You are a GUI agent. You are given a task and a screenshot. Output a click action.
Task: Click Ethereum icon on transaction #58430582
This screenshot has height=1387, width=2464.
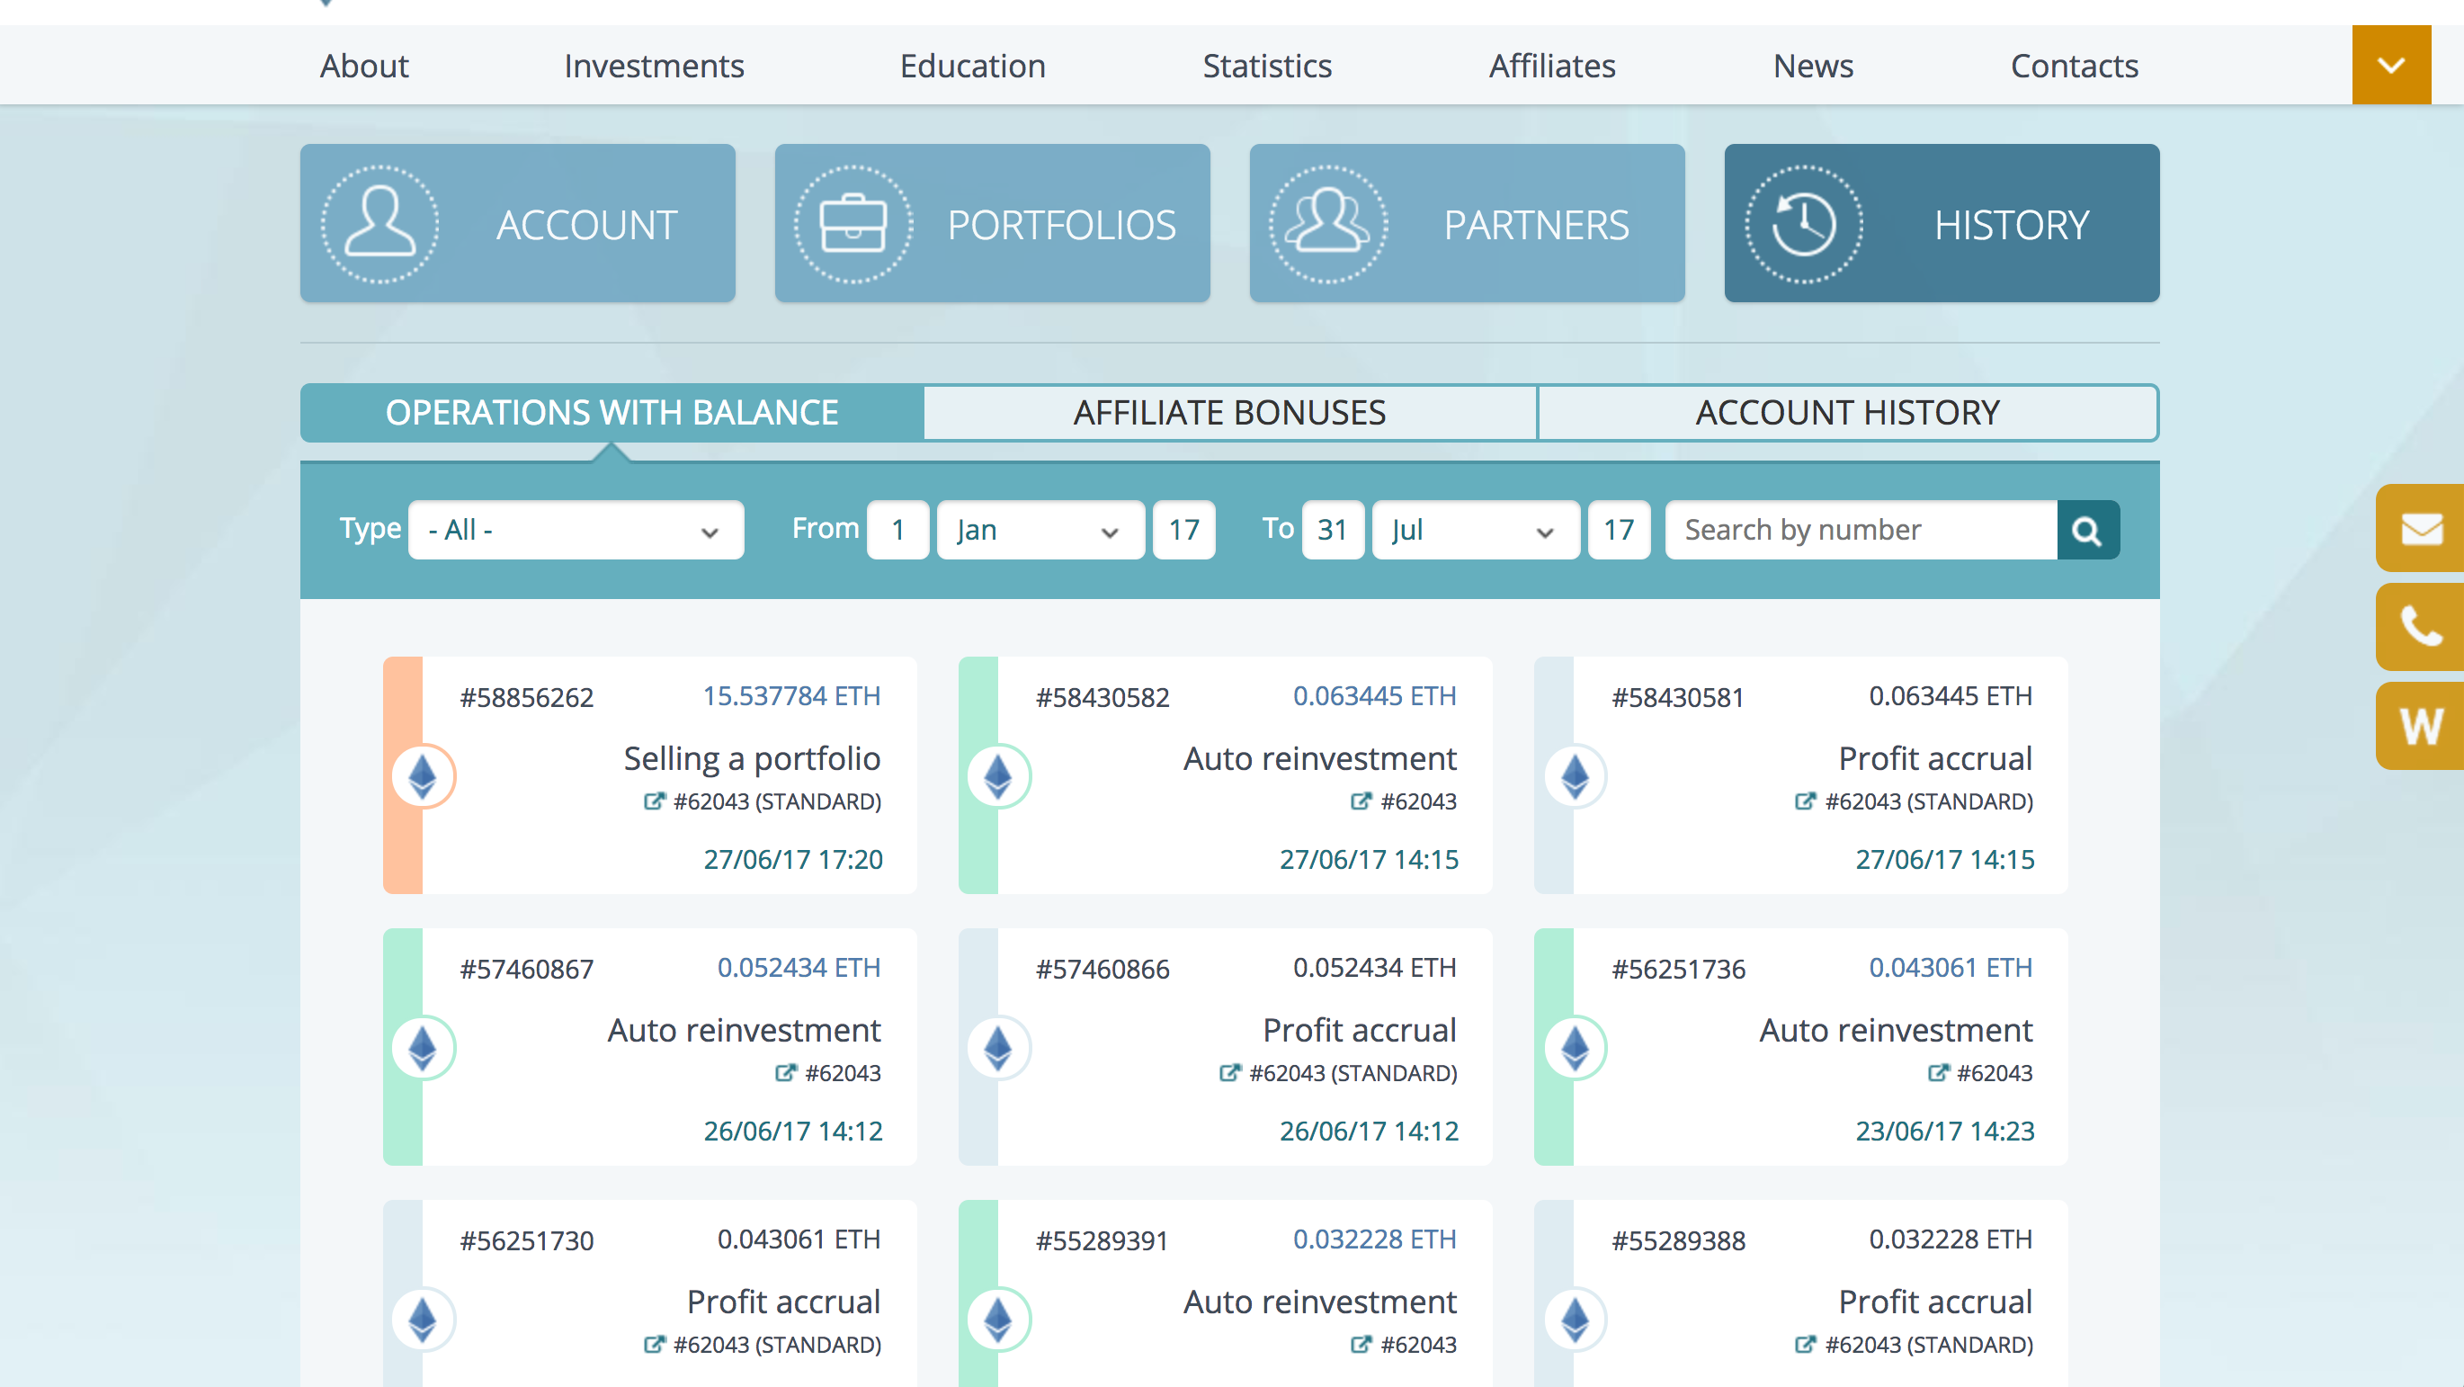click(998, 775)
